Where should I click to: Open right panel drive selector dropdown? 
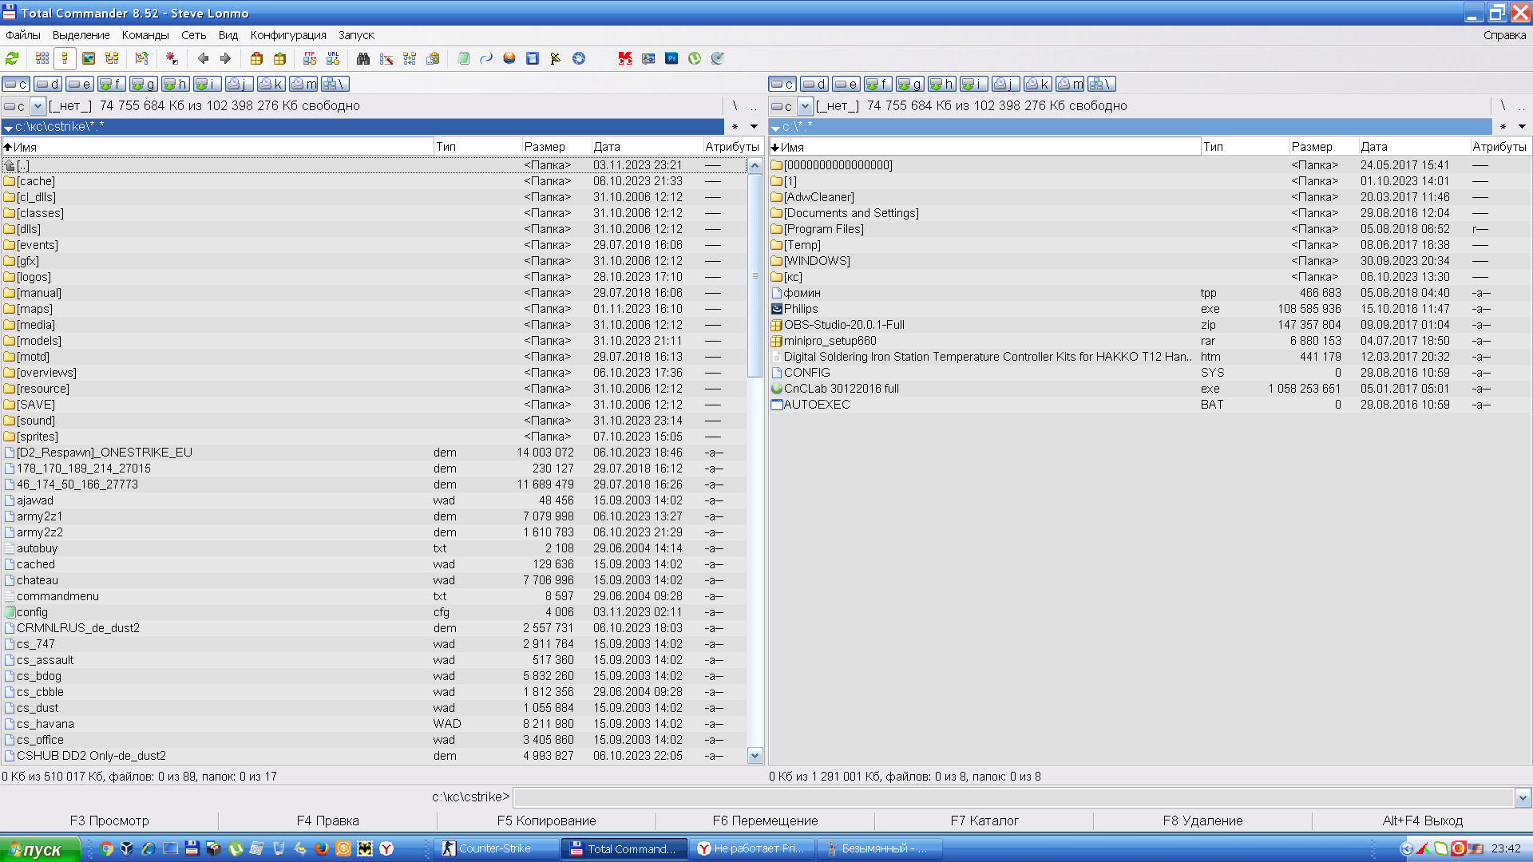[x=805, y=105]
